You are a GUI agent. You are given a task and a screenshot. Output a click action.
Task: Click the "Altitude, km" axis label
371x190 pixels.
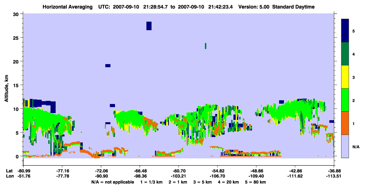[x=7, y=89]
